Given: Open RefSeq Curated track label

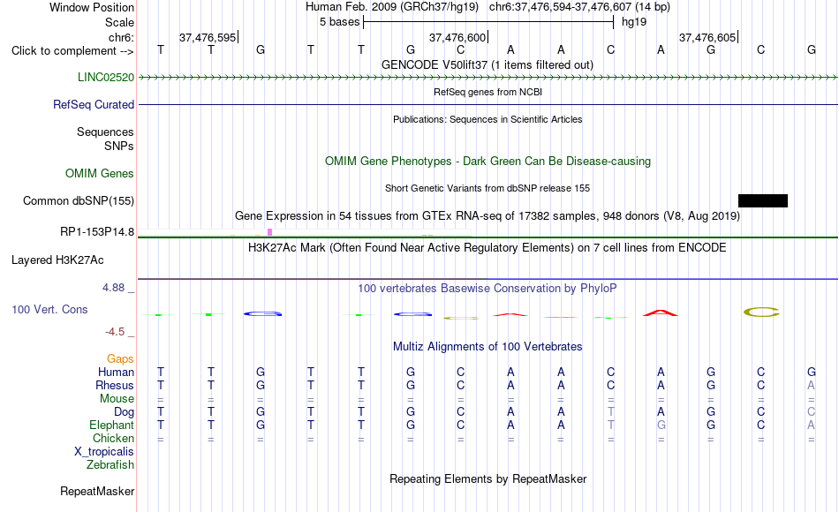Looking at the screenshot, I should point(94,104).
